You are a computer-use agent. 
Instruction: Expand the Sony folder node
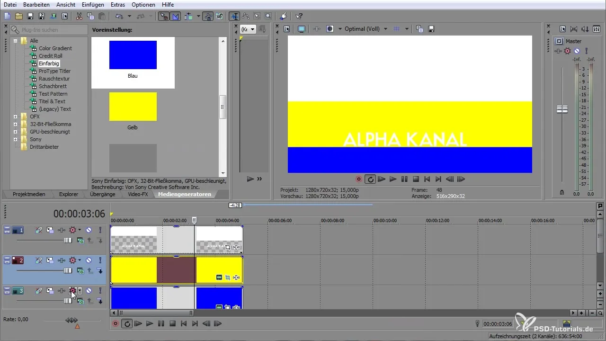16,139
